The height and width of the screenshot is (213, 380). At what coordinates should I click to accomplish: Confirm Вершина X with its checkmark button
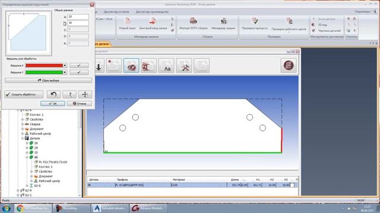click(x=79, y=66)
